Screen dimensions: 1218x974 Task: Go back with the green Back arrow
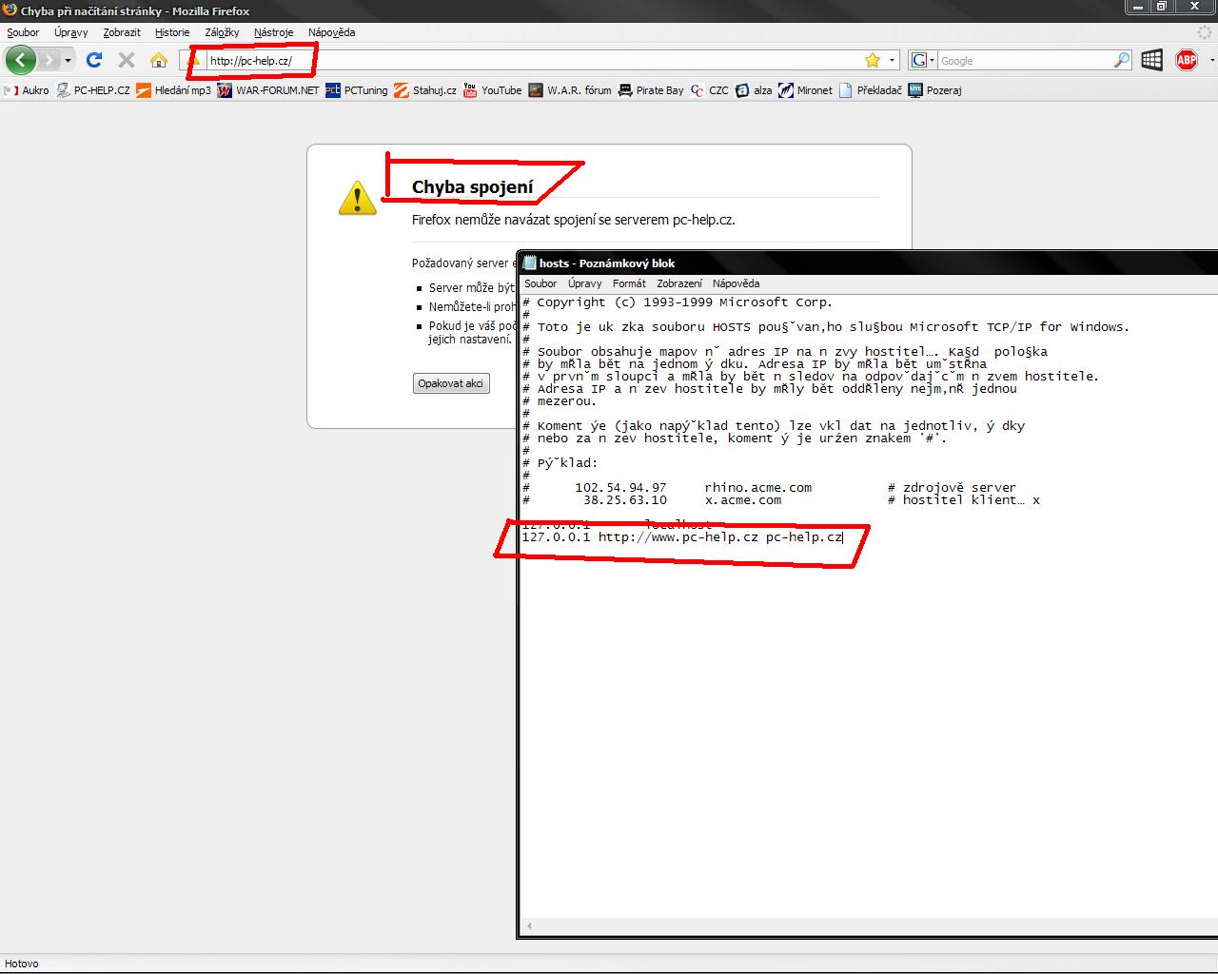(21, 60)
